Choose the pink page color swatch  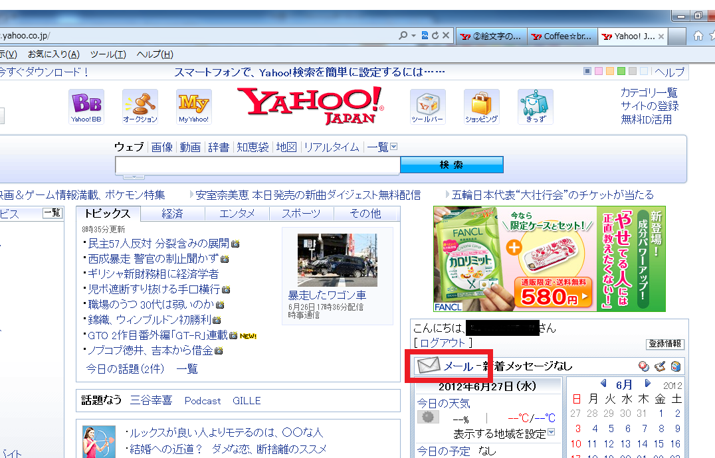pyautogui.click(x=599, y=71)
